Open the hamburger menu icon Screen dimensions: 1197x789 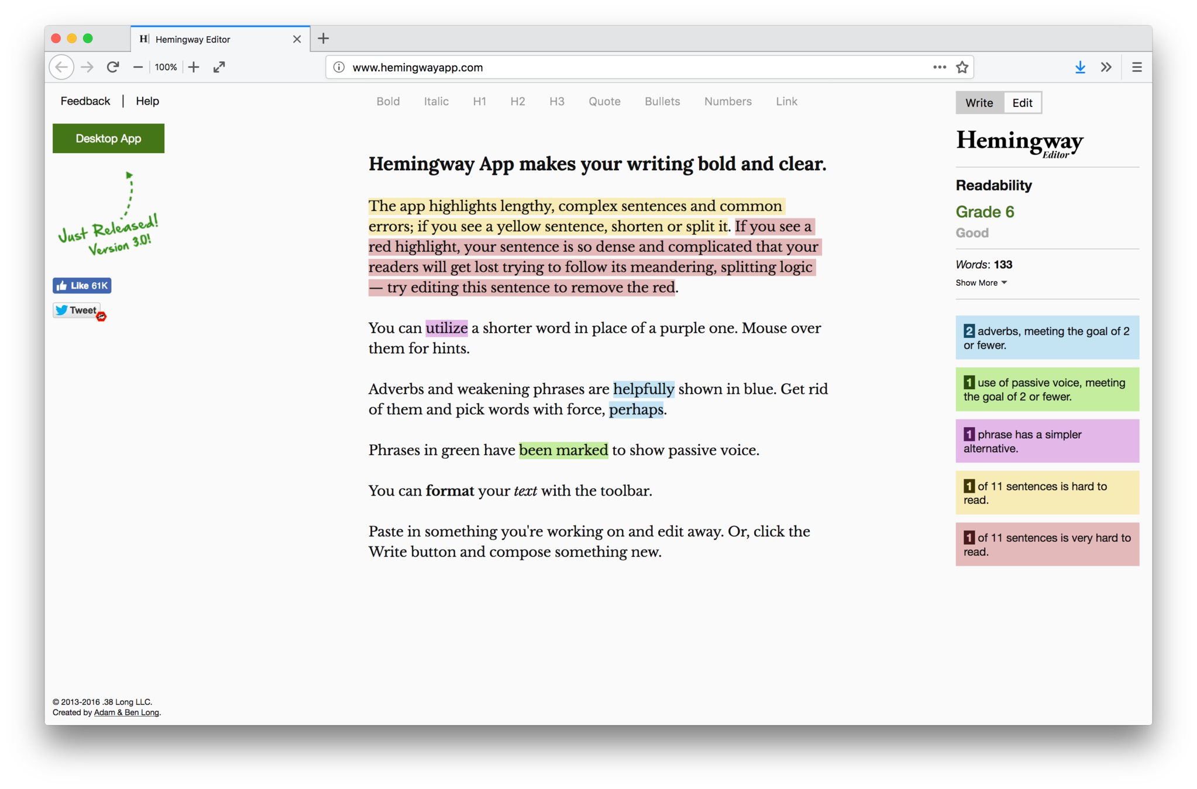(1137, 67)
